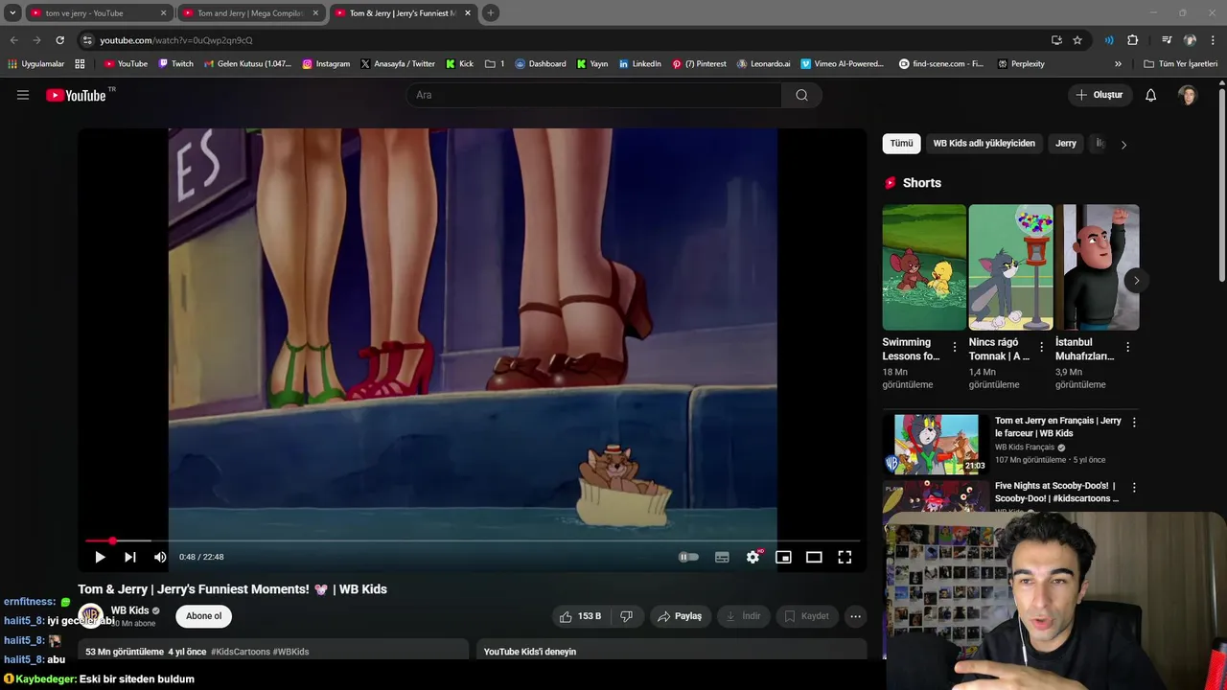Reload the page
The height and width of the screenshot is (690, 1227).
(59, 40)
